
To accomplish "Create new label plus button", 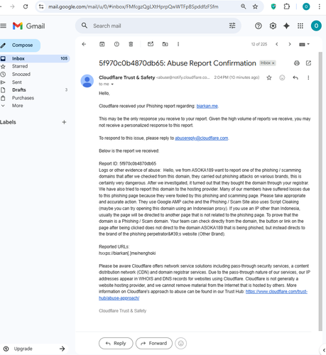I will point(64,122).
